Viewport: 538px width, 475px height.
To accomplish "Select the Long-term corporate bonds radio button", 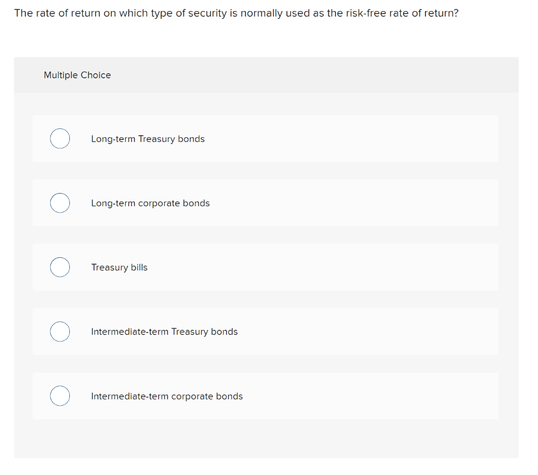I will (60, 203).
